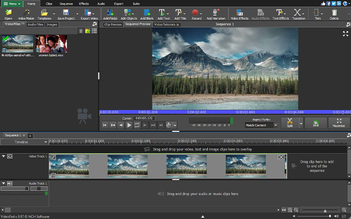This screenshot has height=219, width=351.
Task: Expand the Menu dropdown button
Action: pyautogui.click(x=11, y=3)
